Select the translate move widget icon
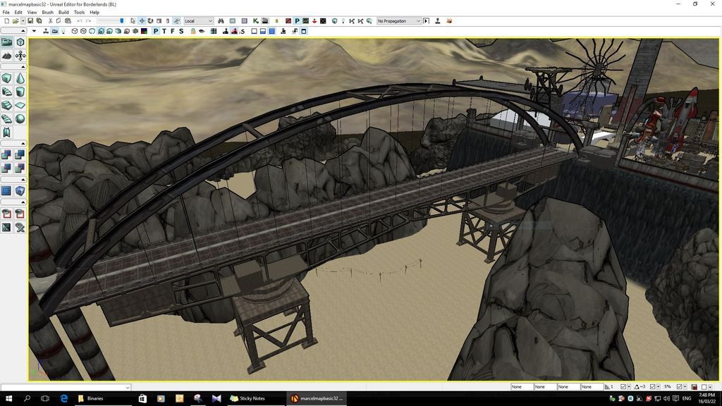 [142, 20]
